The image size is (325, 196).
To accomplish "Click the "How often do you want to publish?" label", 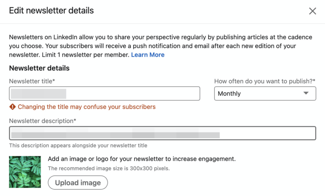I will [x=264, y=82].
